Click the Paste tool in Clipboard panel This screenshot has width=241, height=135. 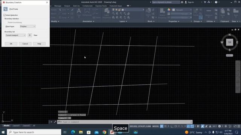223,12
